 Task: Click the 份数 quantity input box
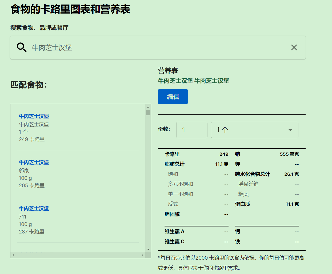pyautogui.click(x=191, y=130)
